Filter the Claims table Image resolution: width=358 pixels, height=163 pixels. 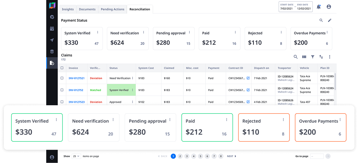click(x=313, y=57)
